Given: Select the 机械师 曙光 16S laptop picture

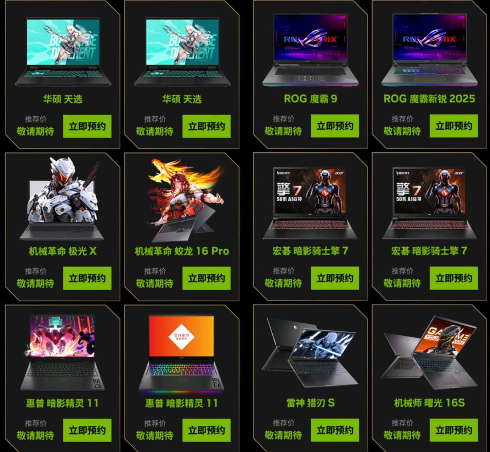Looking at the screenshot, I should point(429,353).
